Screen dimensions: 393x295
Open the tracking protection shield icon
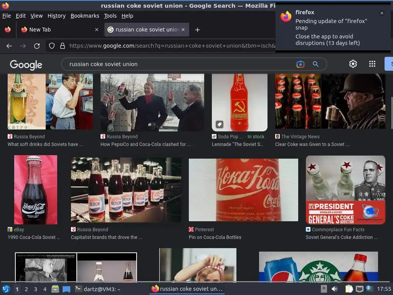52,46
